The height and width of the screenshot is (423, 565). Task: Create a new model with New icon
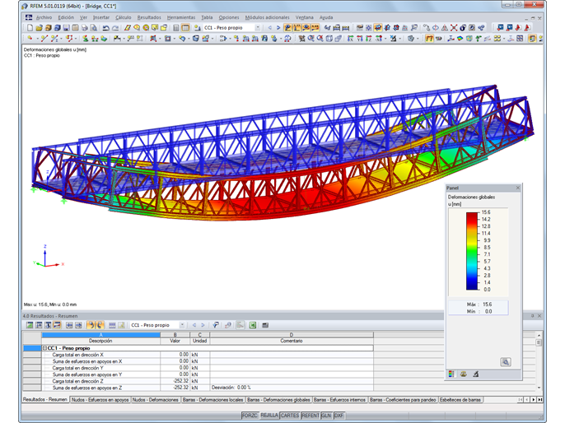click(30, 28)
